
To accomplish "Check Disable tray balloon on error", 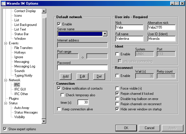I will 117,99.
